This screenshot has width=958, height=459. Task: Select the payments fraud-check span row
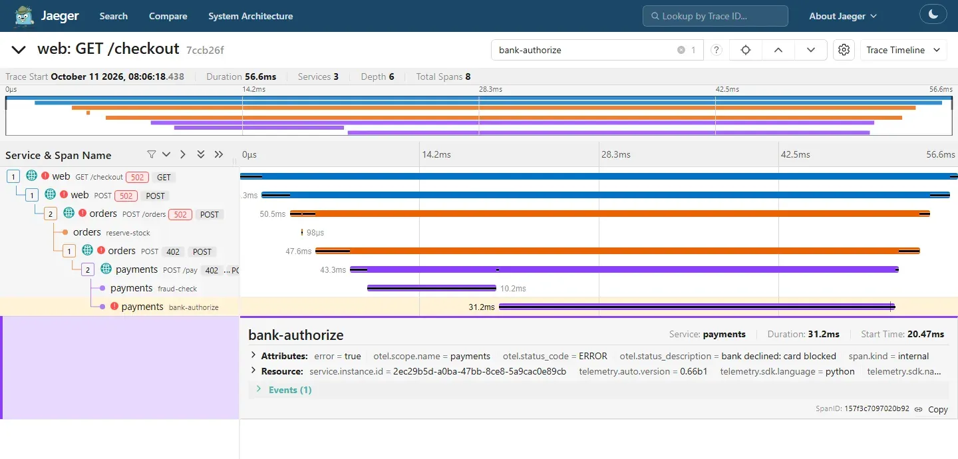point(120,288)
